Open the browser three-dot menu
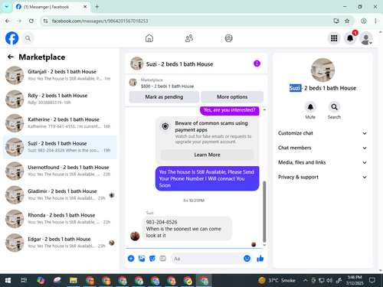The height and width of the screenshot is (287, 383). (x=375, y=21)
